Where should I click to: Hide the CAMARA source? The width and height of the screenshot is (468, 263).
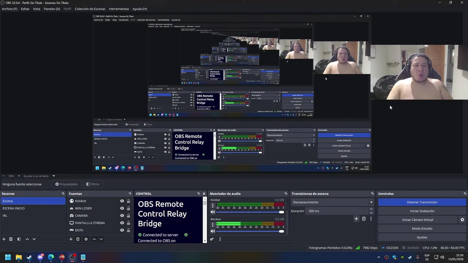click(122, 216)
